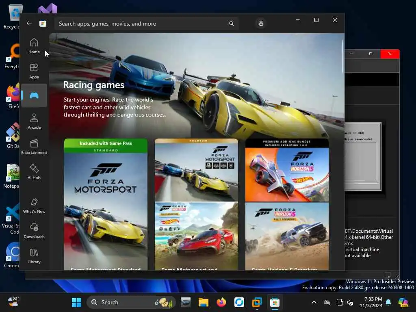
Task: Open What's New in sidebar
Action: pos(34,206)
